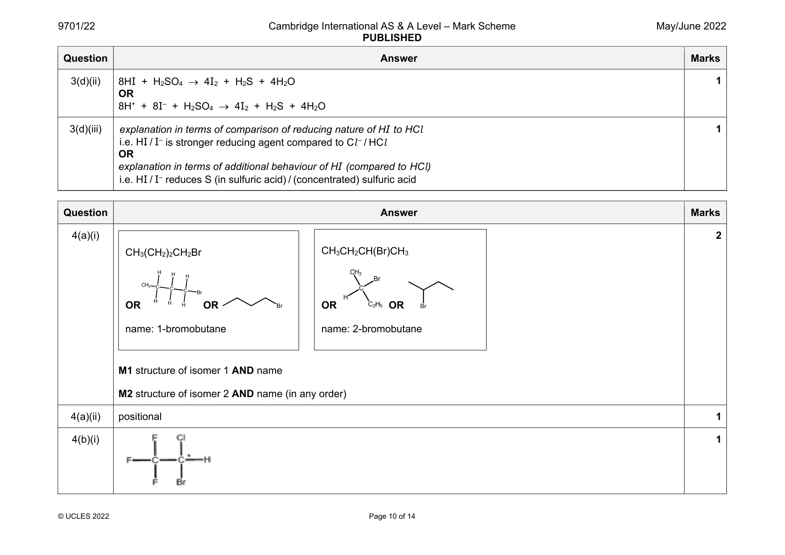The height and width of the screenshot is (555, 785).
Task: Click 'explanation in terms of comparison of reducing nature'
Action: [x=271, y=129]
